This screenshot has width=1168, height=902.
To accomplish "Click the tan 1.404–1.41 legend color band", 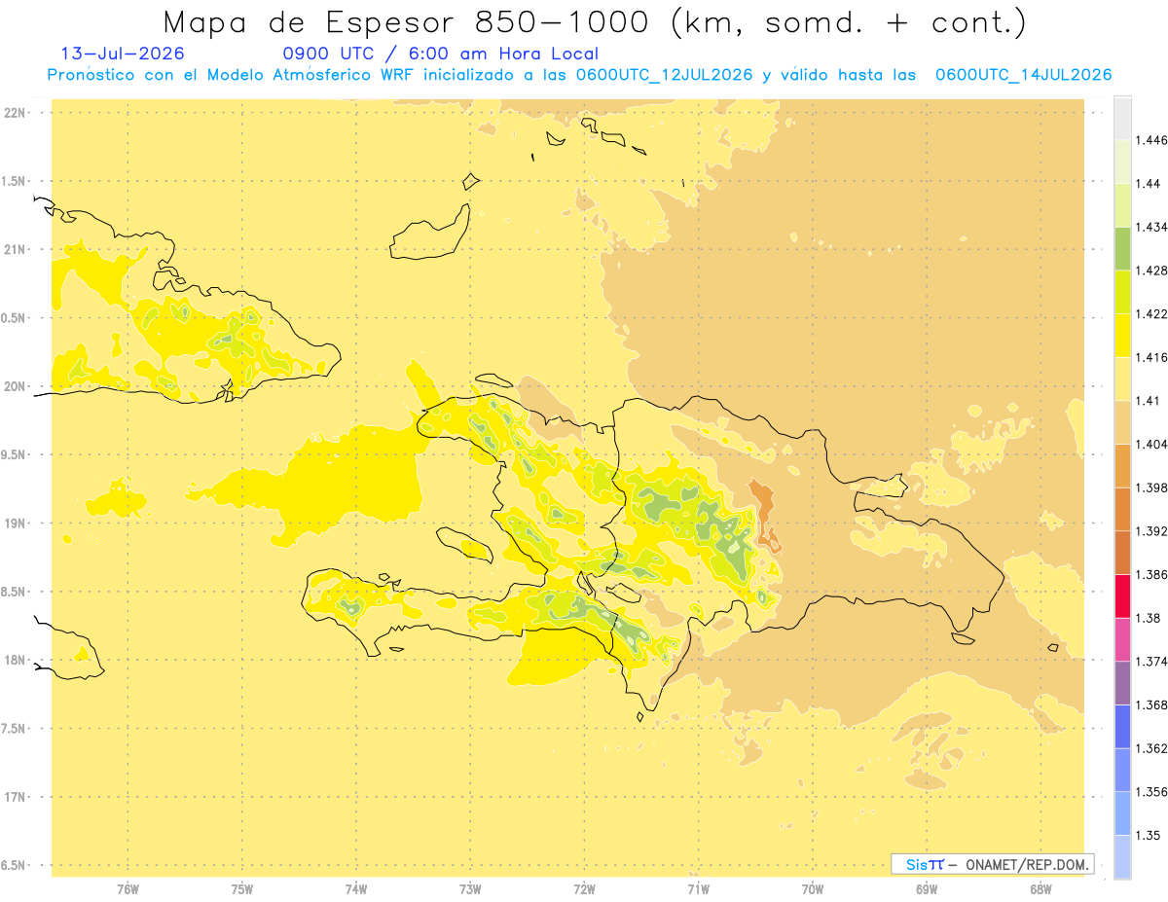I will click(x=1122, y=421).
